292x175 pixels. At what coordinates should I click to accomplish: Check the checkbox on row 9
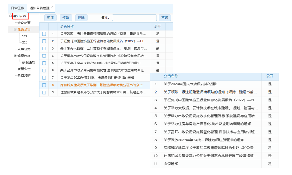(44, 92)
